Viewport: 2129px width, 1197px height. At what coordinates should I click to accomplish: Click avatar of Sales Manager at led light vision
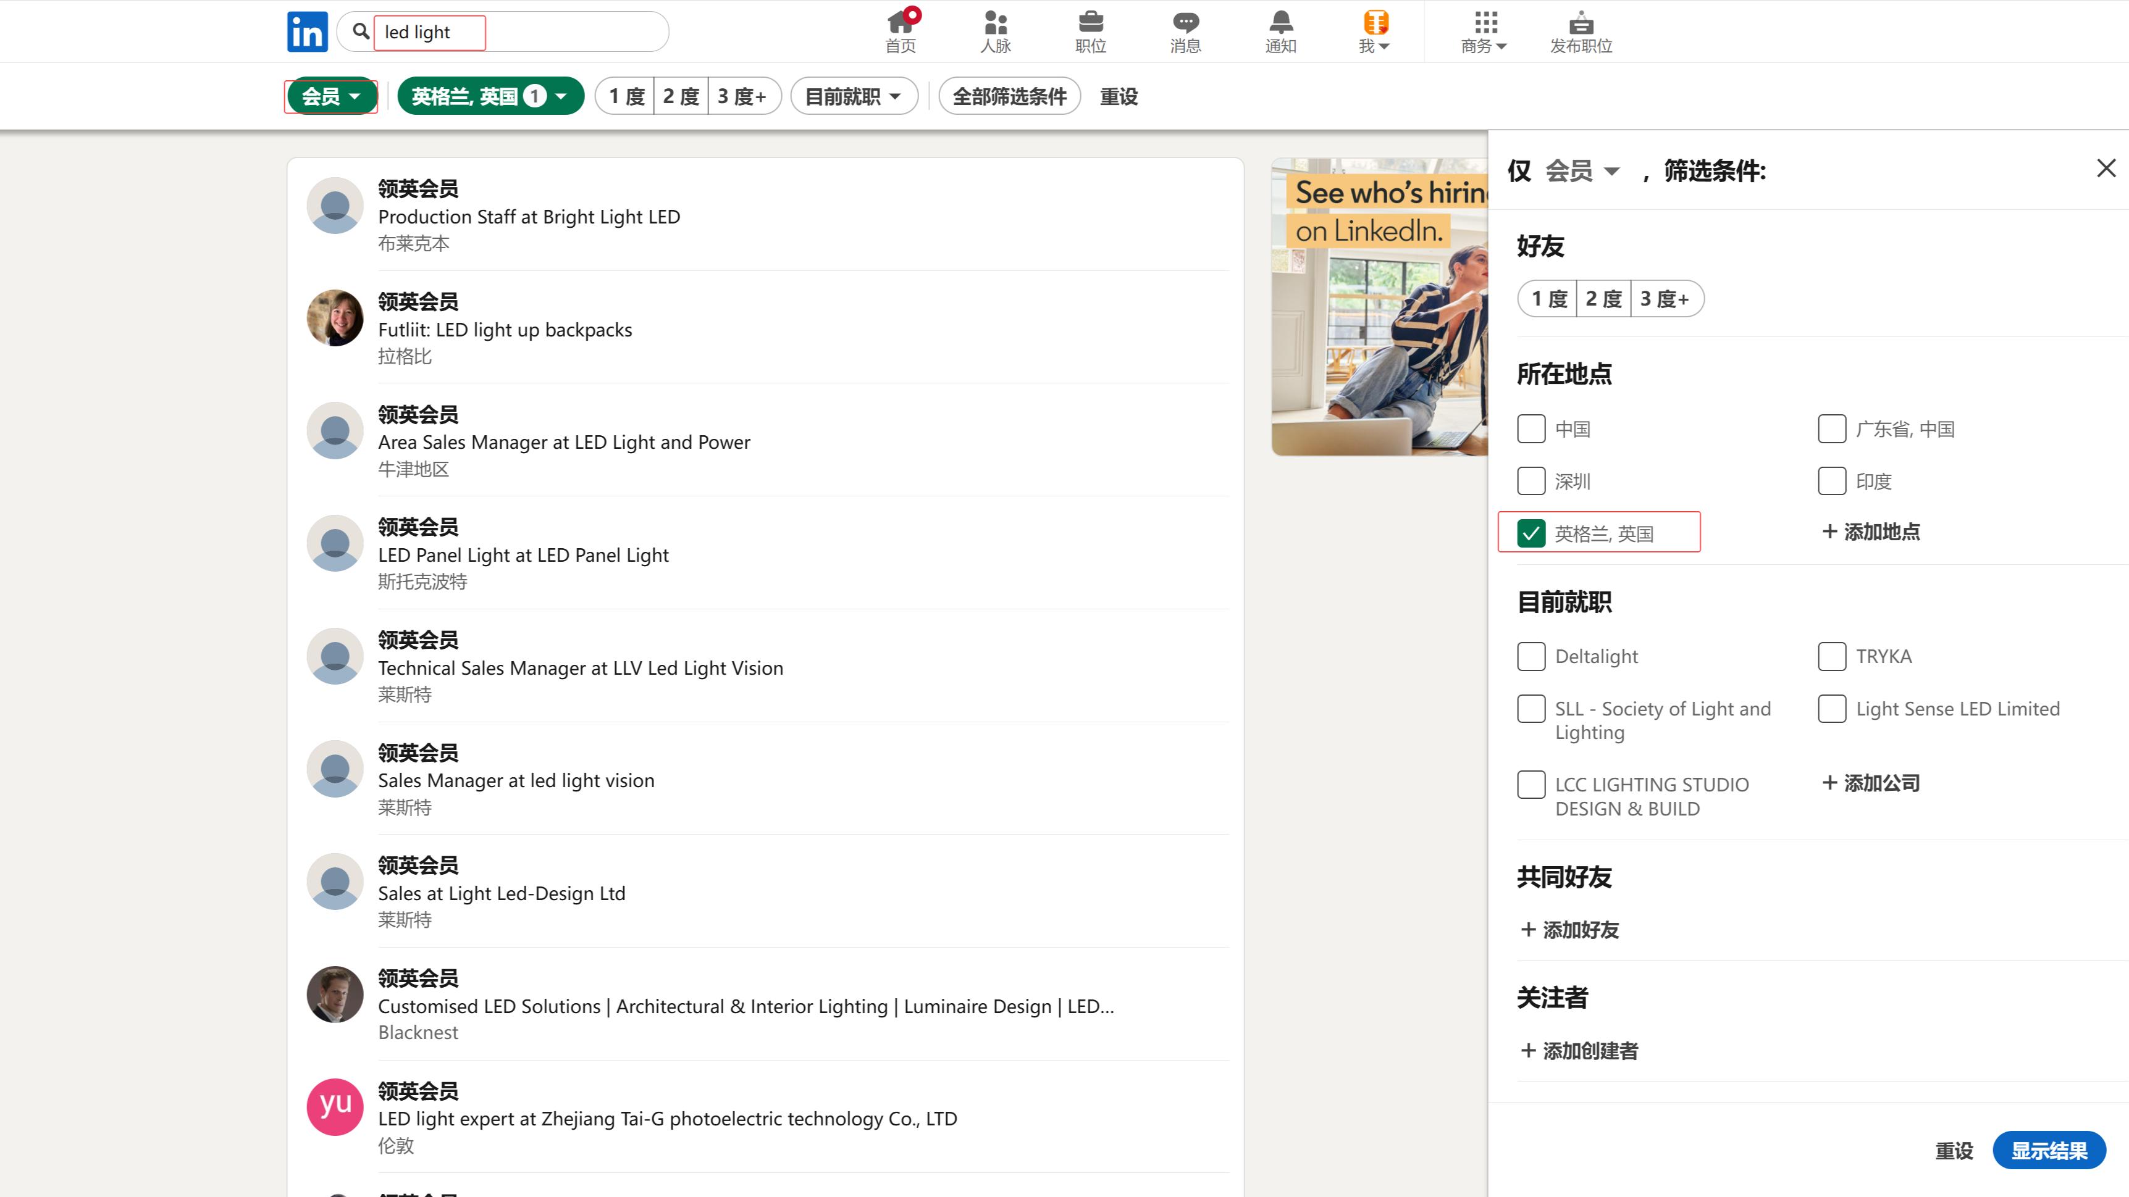pyautogui.click(x=335, y=768)
